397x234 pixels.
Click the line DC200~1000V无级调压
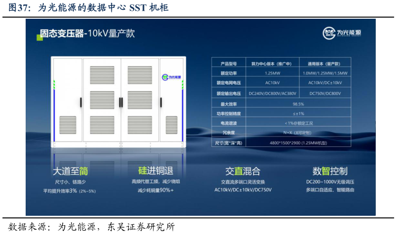(x=330, y=182)
